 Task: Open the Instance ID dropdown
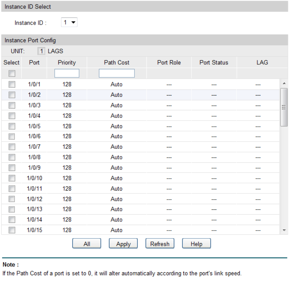(69, 23)
